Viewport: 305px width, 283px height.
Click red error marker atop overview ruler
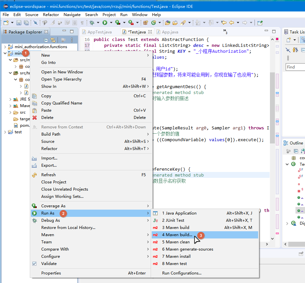(x=277, y=39)
